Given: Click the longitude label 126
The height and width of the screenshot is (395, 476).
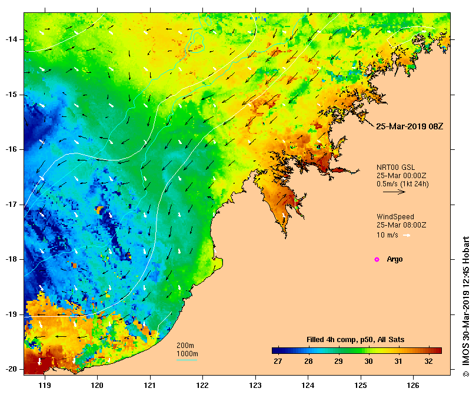Looking at the screenshot, I should click(413, 385).
